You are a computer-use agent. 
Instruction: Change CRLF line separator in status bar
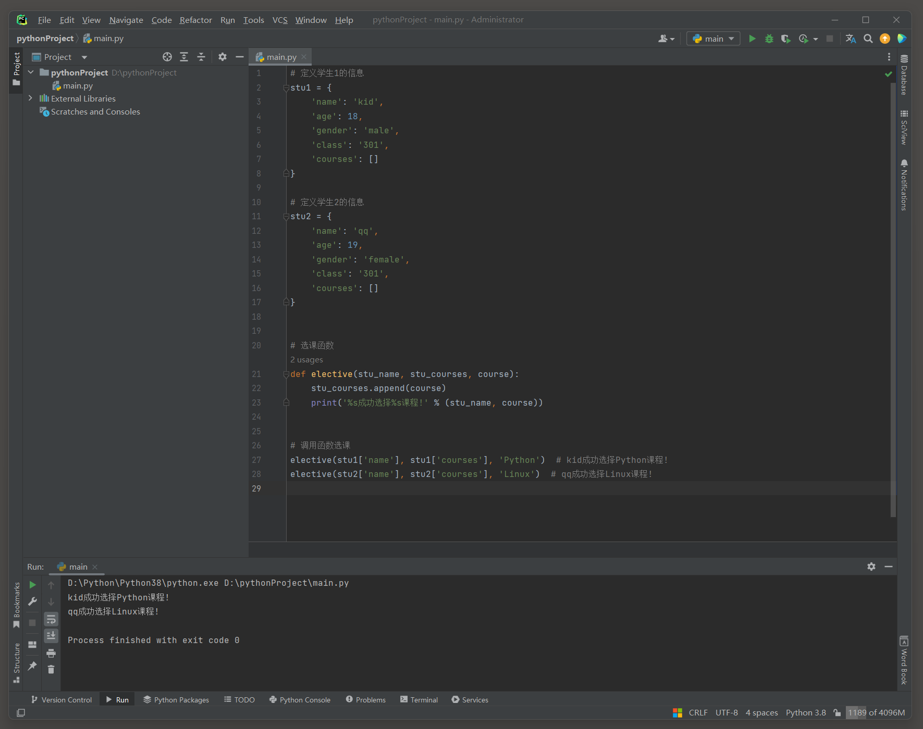pos(698,712)
